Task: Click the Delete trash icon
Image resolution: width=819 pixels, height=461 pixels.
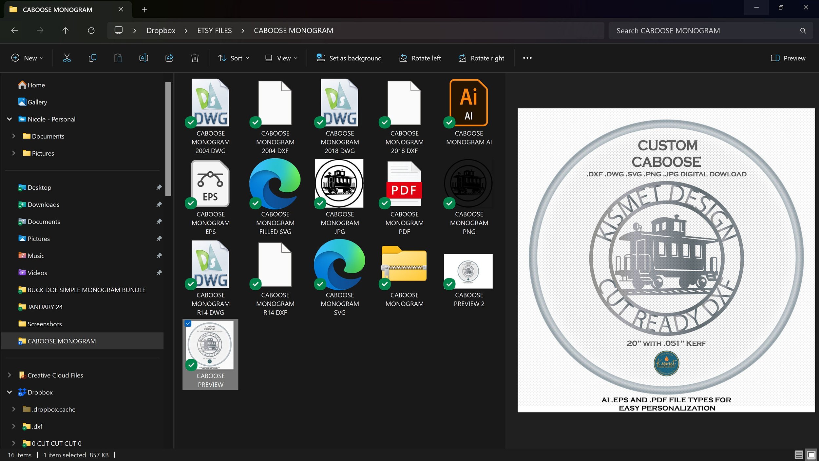Action: click(x=195, y=58)
